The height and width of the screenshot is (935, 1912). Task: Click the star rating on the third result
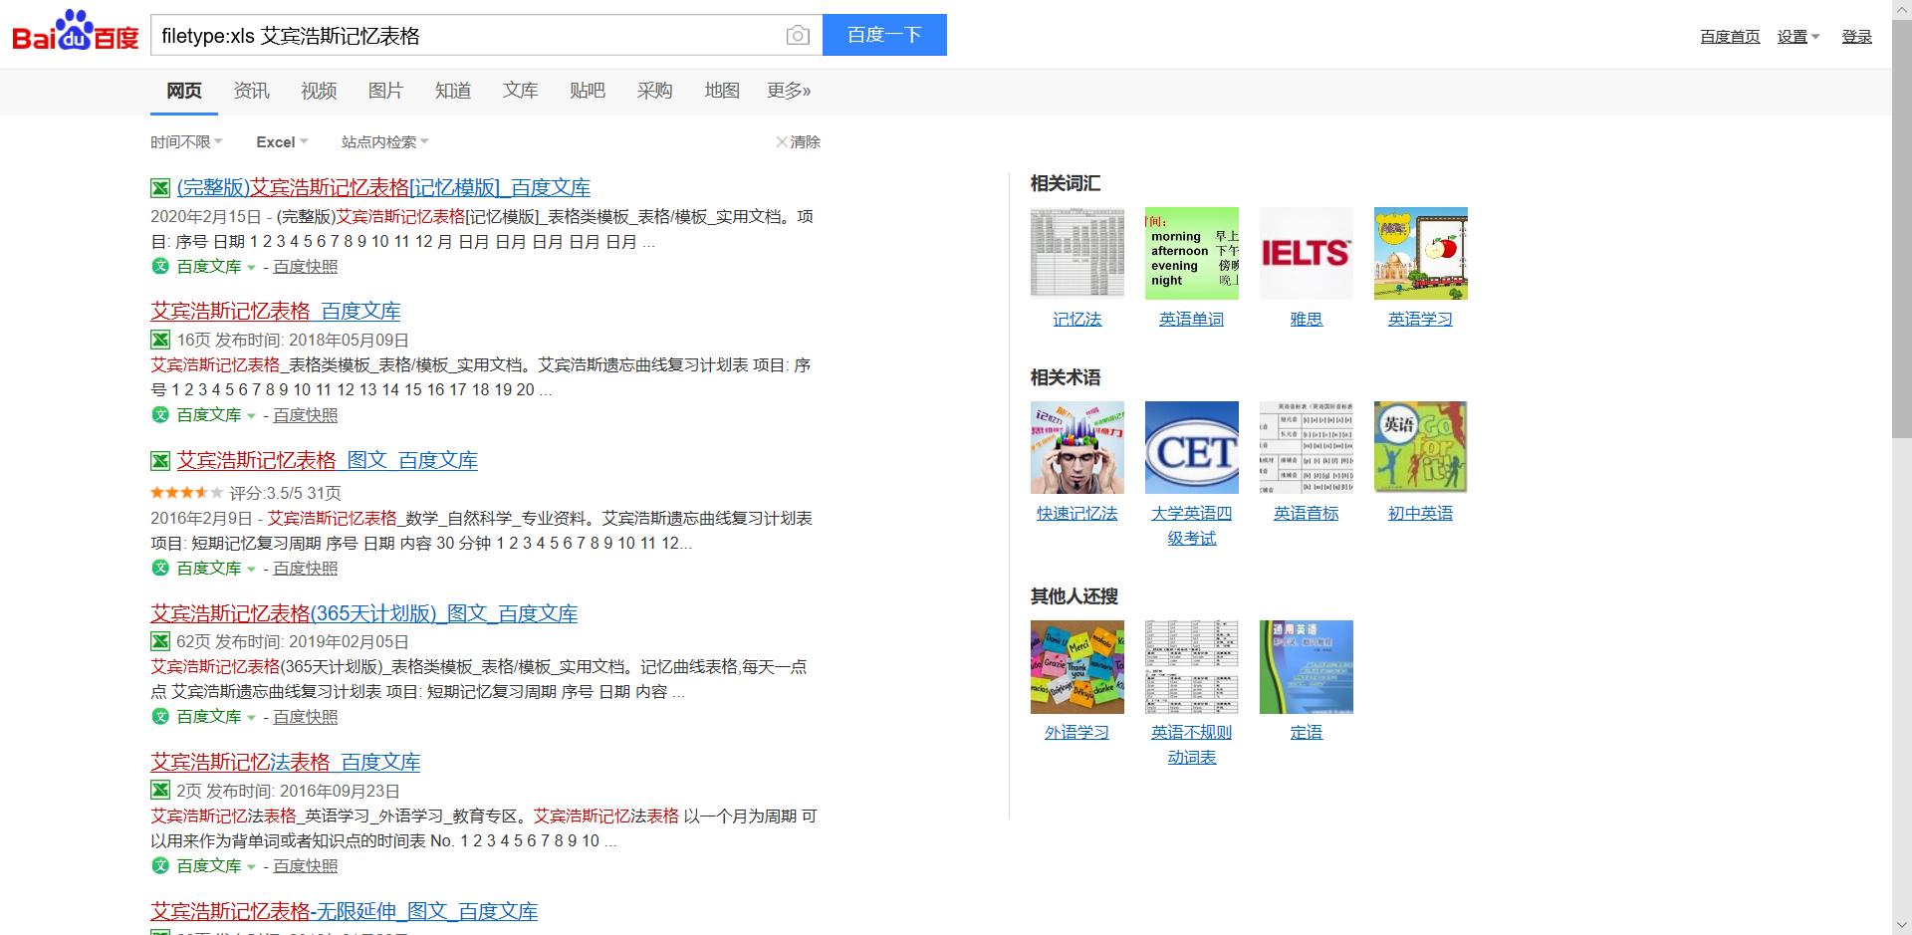coord(184,492)
